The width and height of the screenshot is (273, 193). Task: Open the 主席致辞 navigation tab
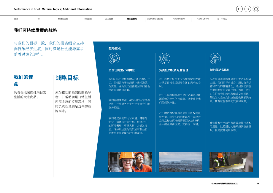[88, 19]
